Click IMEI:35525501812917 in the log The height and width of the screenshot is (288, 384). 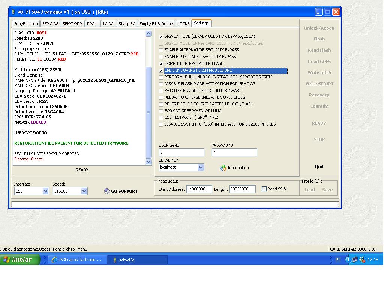tap(94, 54)
